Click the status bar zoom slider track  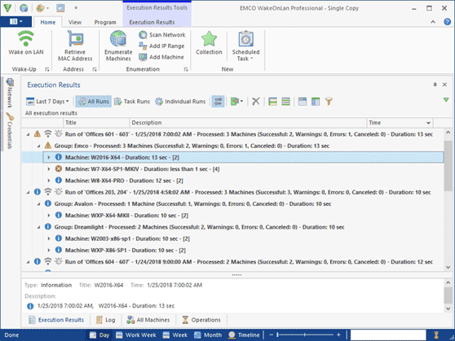(x=305, y=335)
